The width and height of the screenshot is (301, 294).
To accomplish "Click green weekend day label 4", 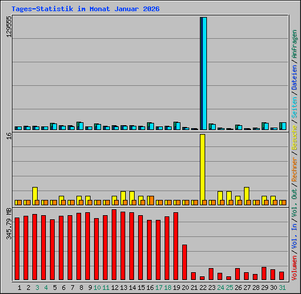I will (46, 288).
